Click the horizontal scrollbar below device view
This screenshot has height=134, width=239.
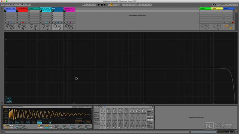click(x=97, y=132)
